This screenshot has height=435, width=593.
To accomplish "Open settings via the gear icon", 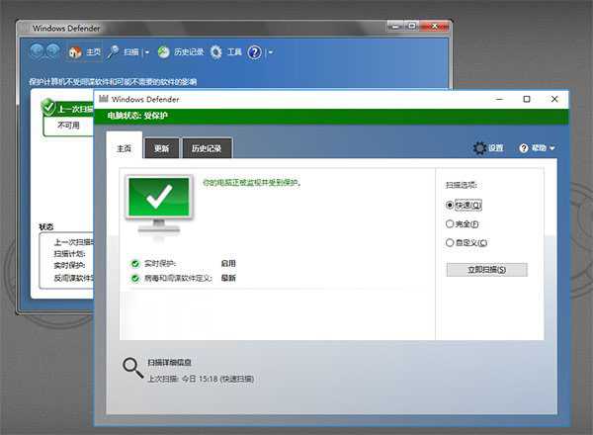I will coord(479,148).
